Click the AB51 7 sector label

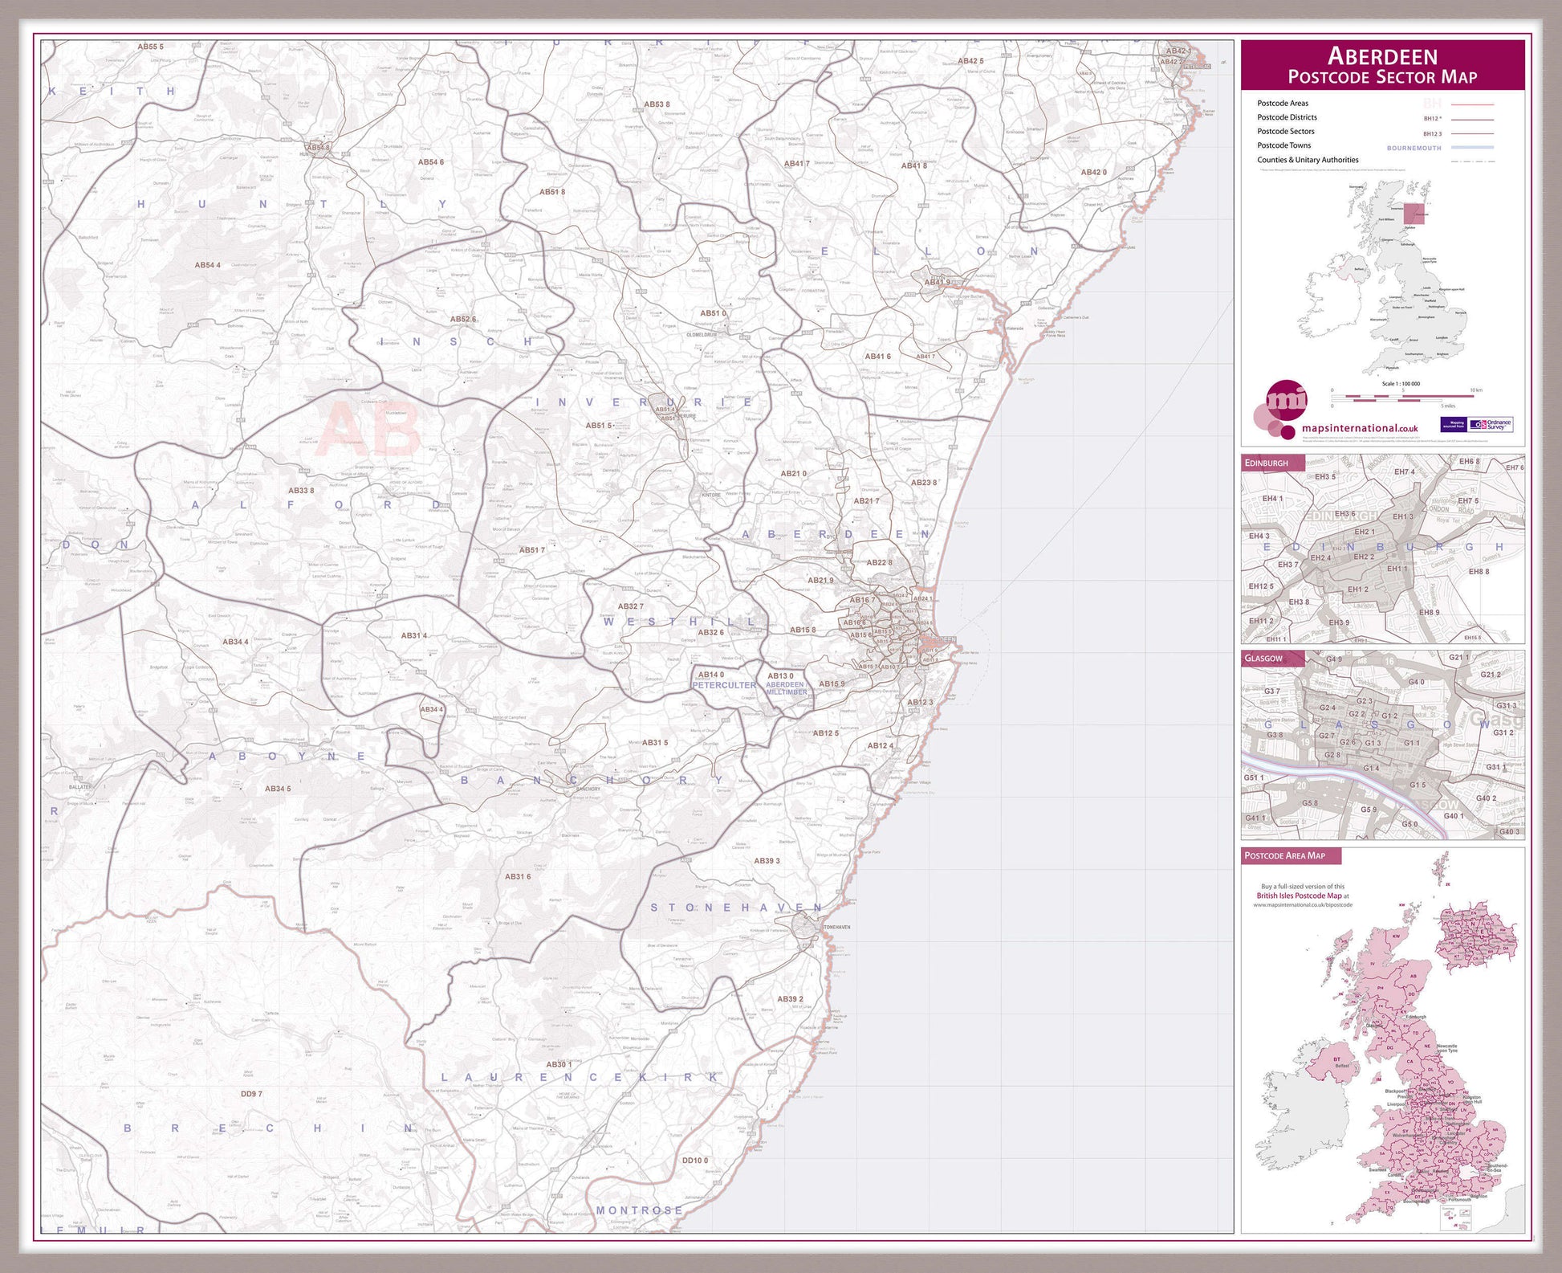[x=531, y=550]
